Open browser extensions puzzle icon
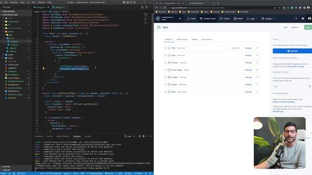Viewport: 312px width, 175px height. click(300, 8)
